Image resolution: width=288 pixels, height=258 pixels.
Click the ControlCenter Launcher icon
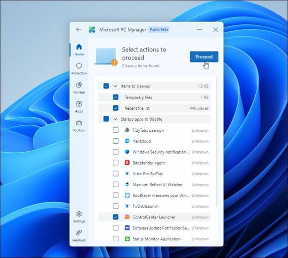click(x=127, y=217)
